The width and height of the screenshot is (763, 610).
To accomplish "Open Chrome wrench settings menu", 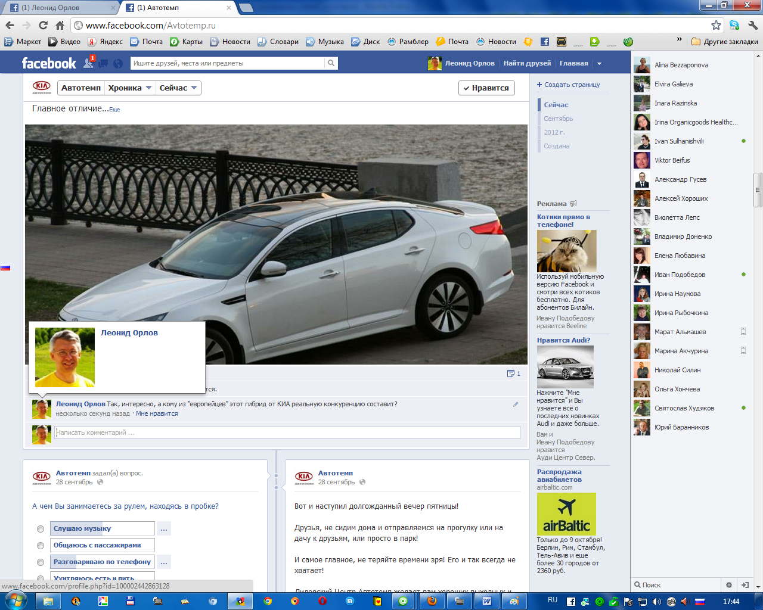I will 752,25.
